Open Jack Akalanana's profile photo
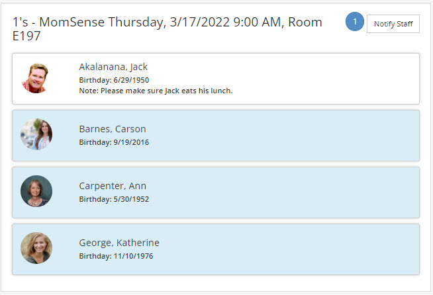Screen dimensions: 433x295 pyautogui.click(x=36, y=78)
